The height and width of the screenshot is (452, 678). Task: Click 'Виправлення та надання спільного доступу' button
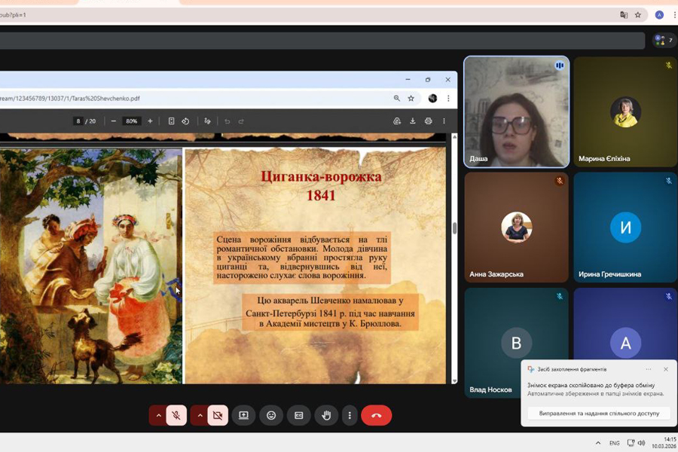click(x=599, y=413)
